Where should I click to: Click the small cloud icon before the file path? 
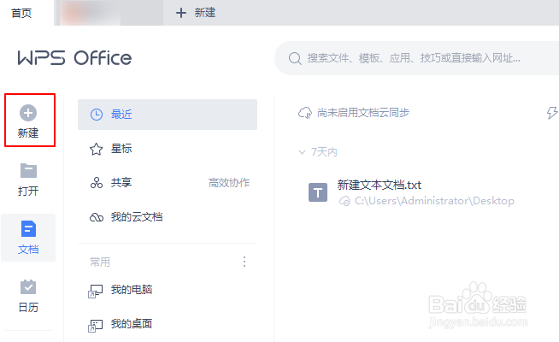pos(344,201)
